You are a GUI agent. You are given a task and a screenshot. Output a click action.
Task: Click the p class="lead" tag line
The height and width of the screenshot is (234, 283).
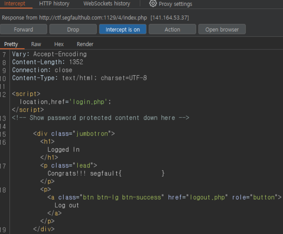69,165
